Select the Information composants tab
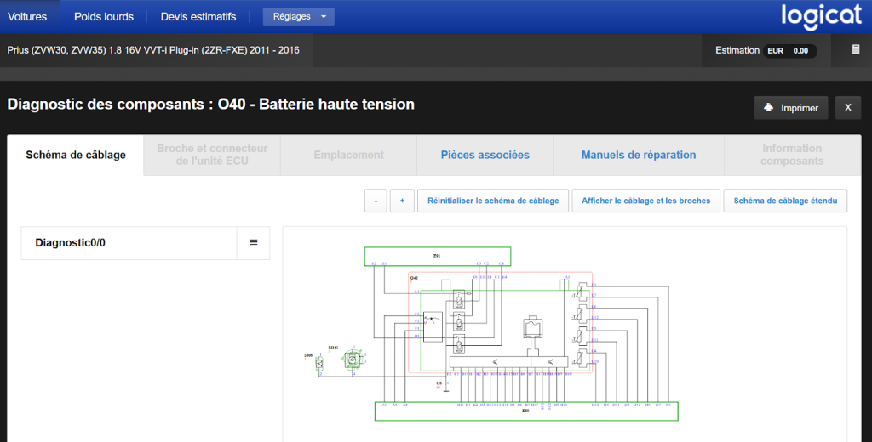872x442 pixels. 792,155
